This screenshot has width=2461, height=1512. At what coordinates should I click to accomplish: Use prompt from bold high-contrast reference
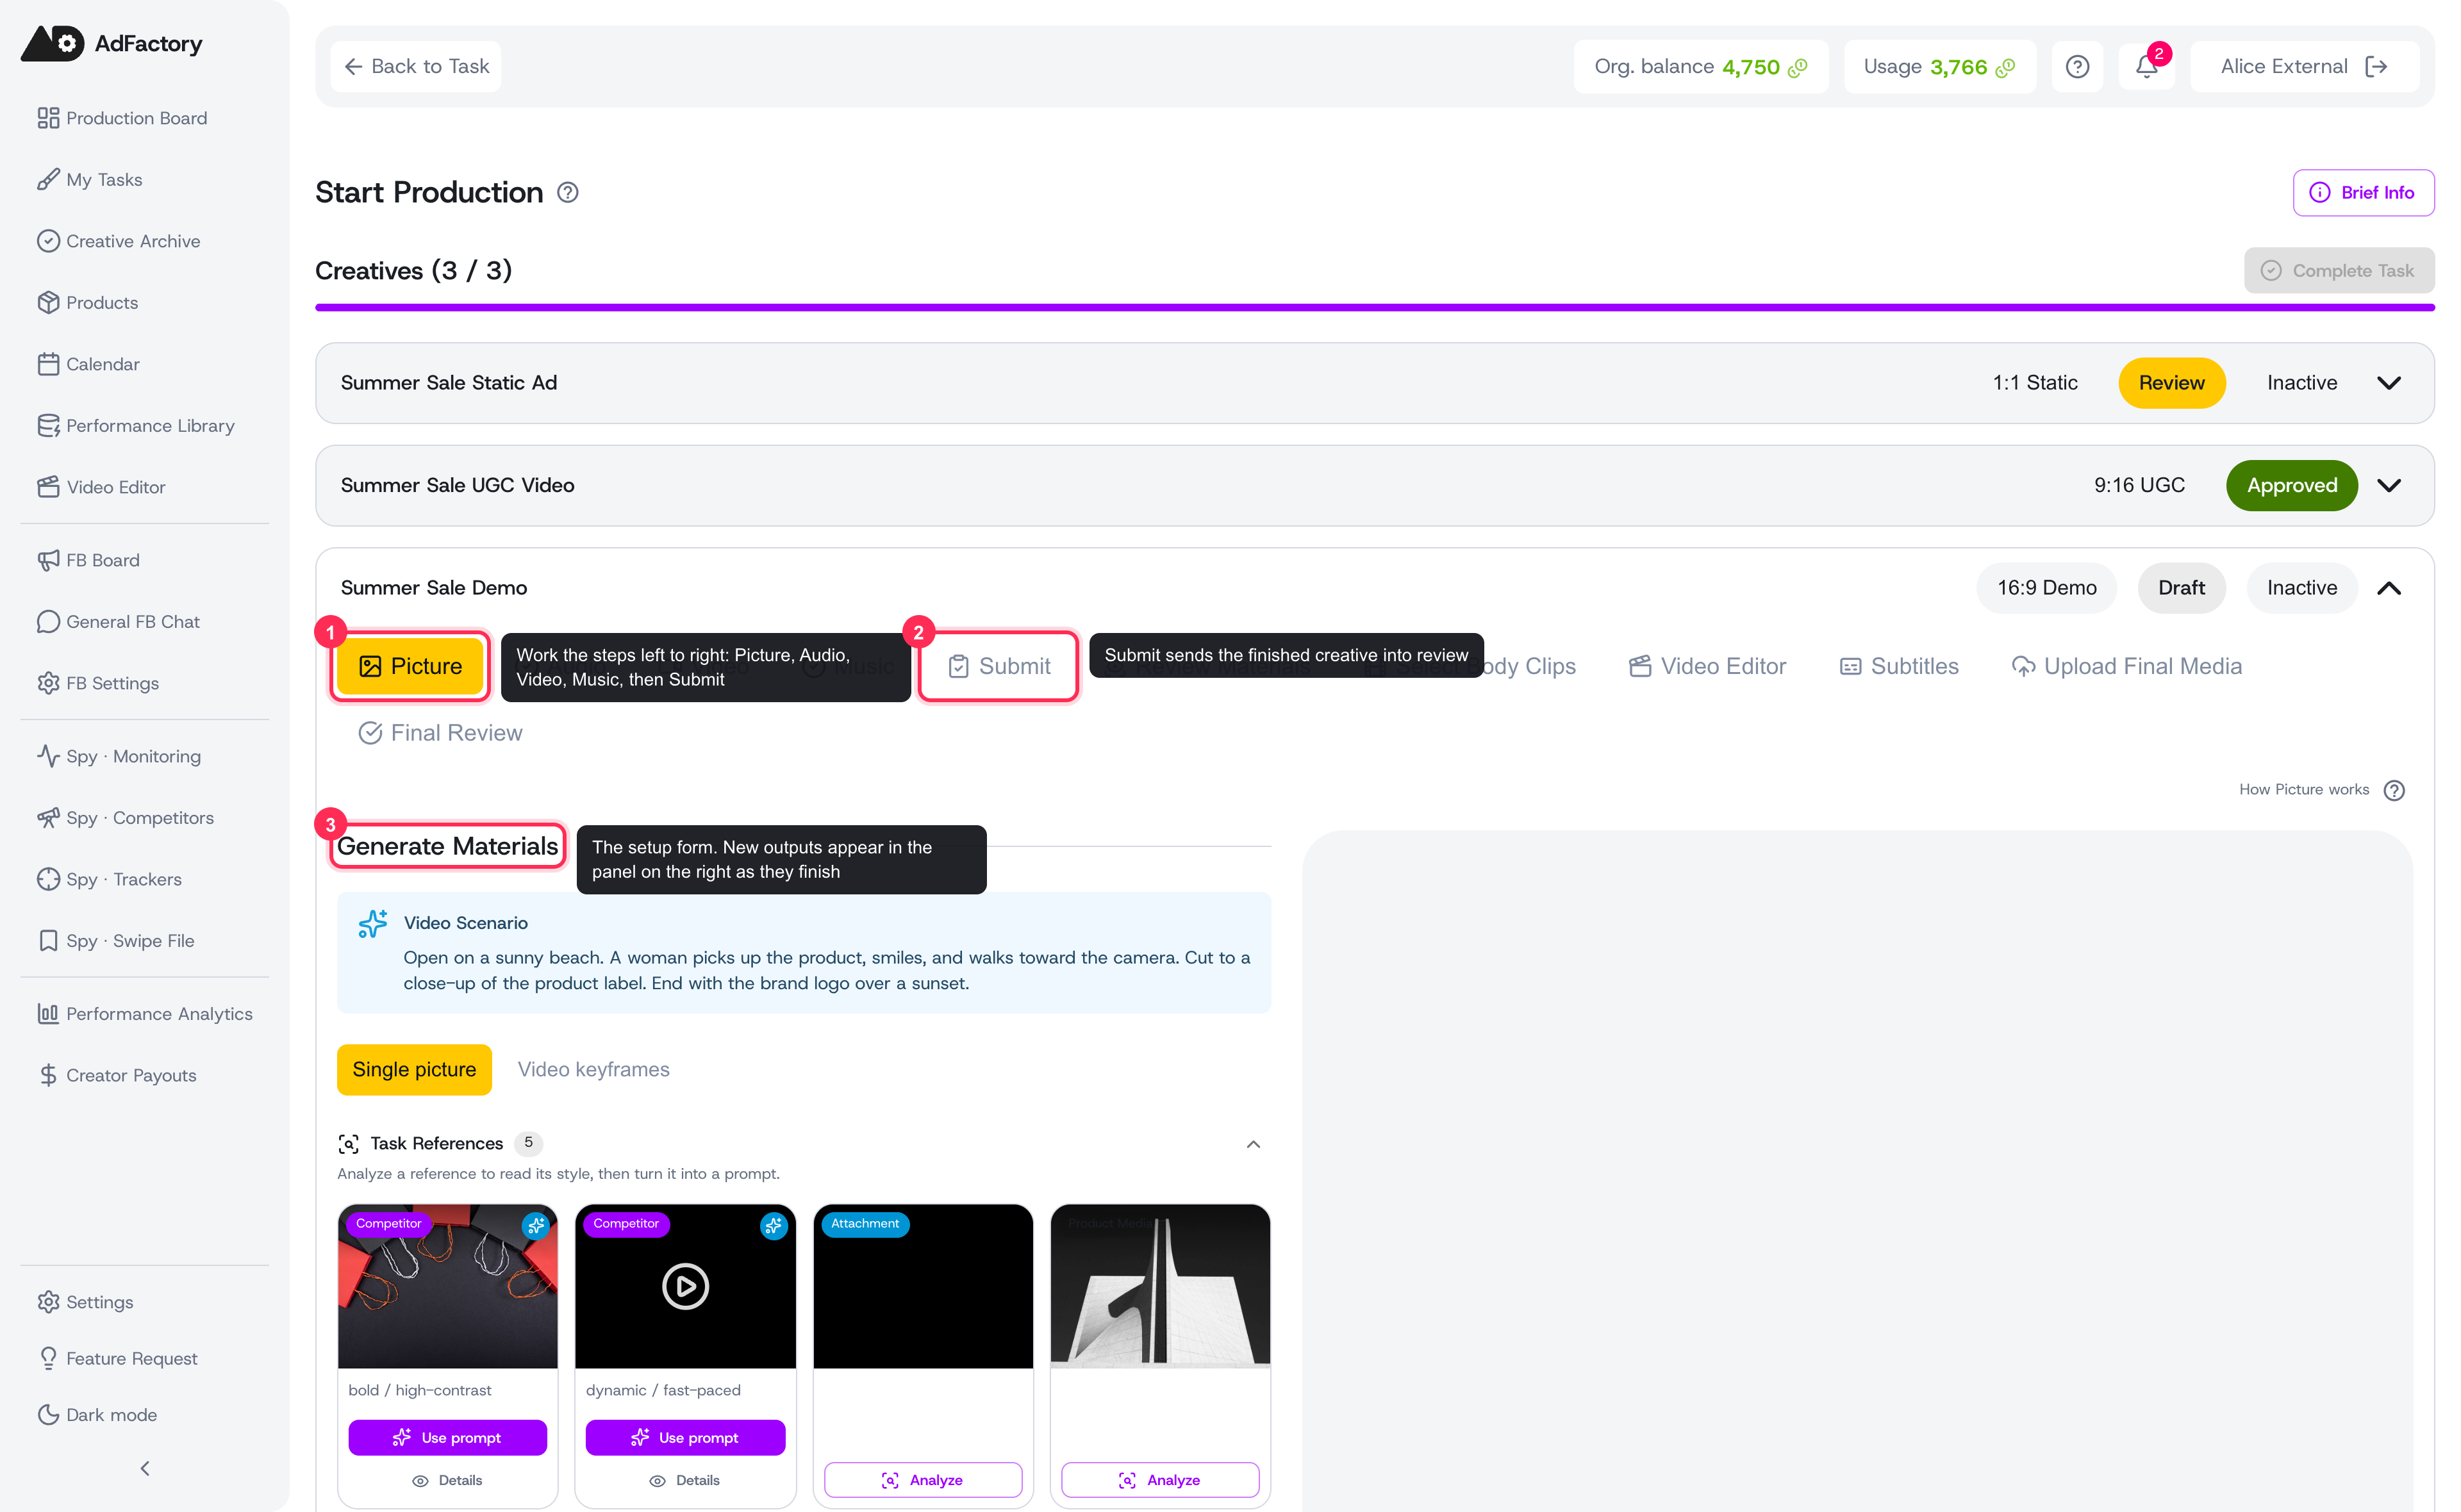coord(448,1438)
